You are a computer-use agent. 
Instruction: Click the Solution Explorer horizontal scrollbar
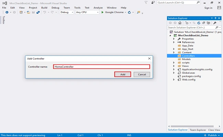tap(192, 126)
